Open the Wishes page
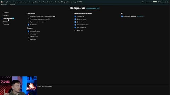The image size is (170, 95). 70,2
